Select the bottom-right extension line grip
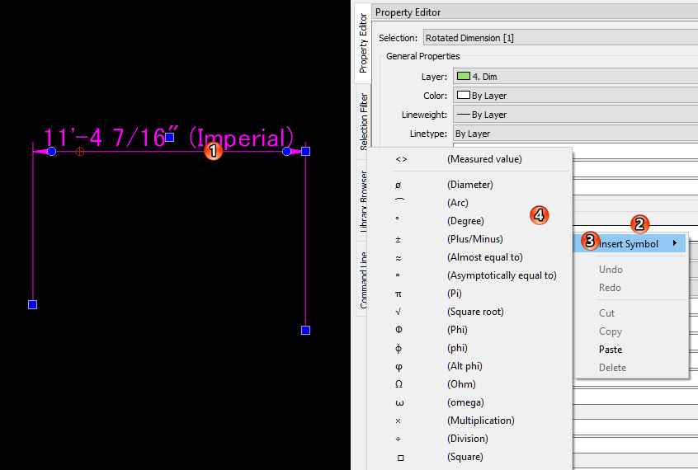The height and width of the screenshot is (470, 698). 305,331
